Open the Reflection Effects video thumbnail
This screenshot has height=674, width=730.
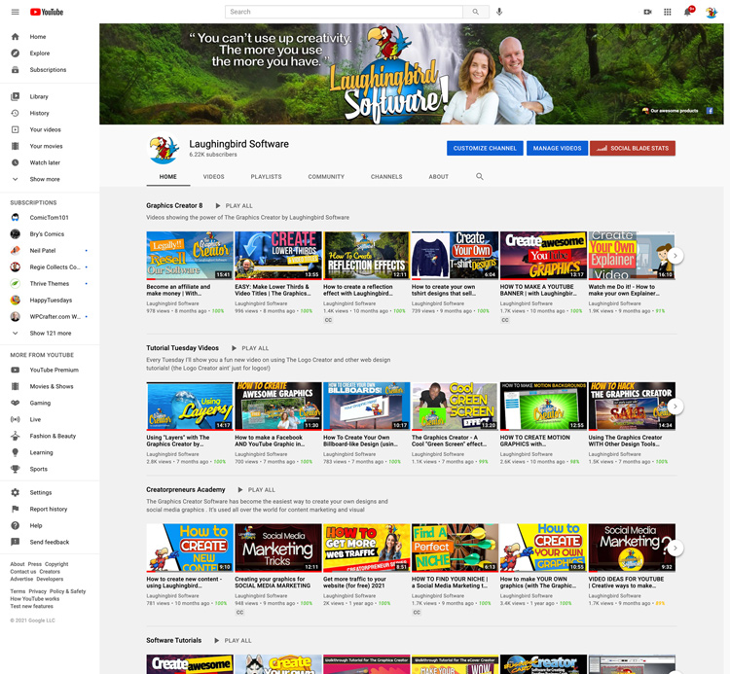click(x=366, y=255)
